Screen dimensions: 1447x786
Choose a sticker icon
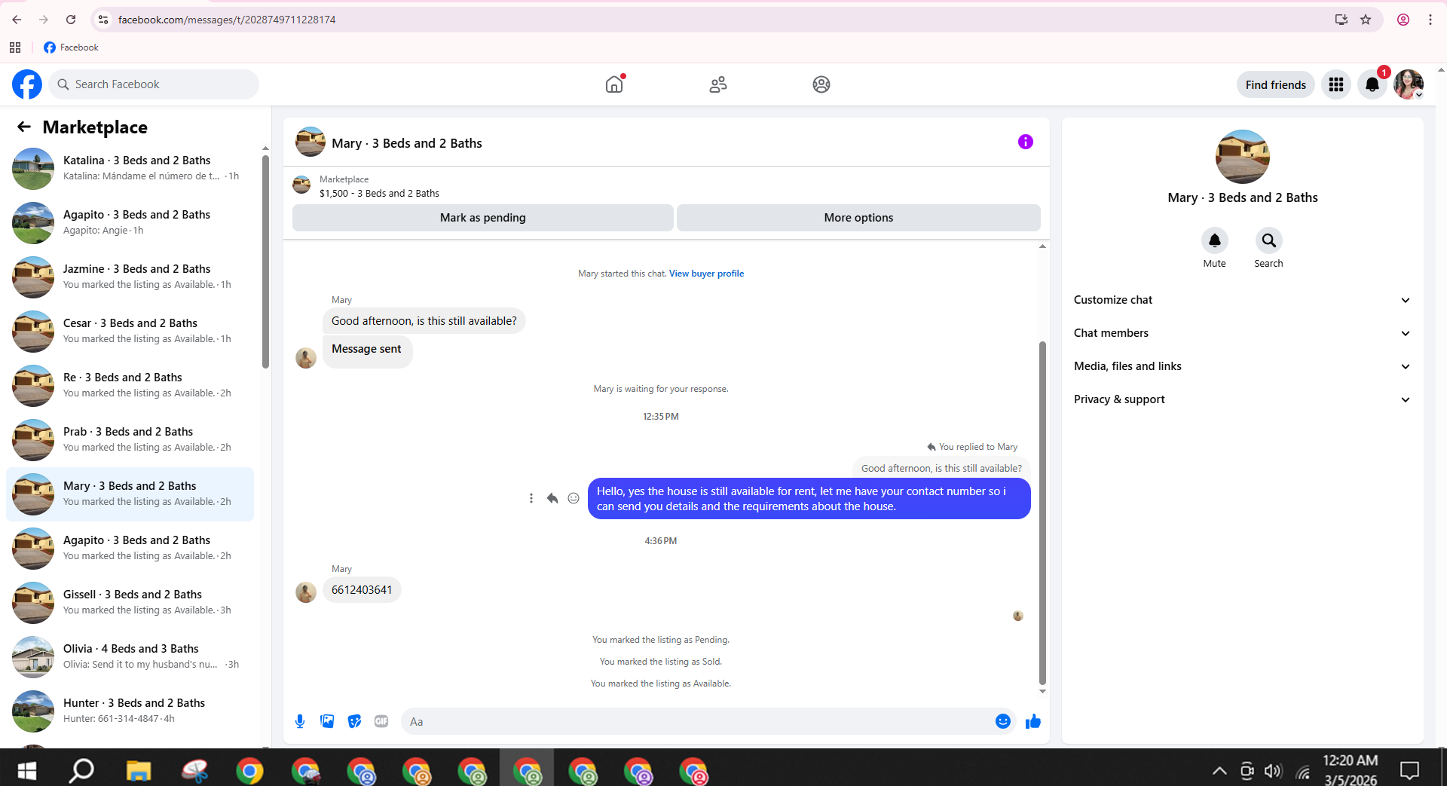point(354,721)
